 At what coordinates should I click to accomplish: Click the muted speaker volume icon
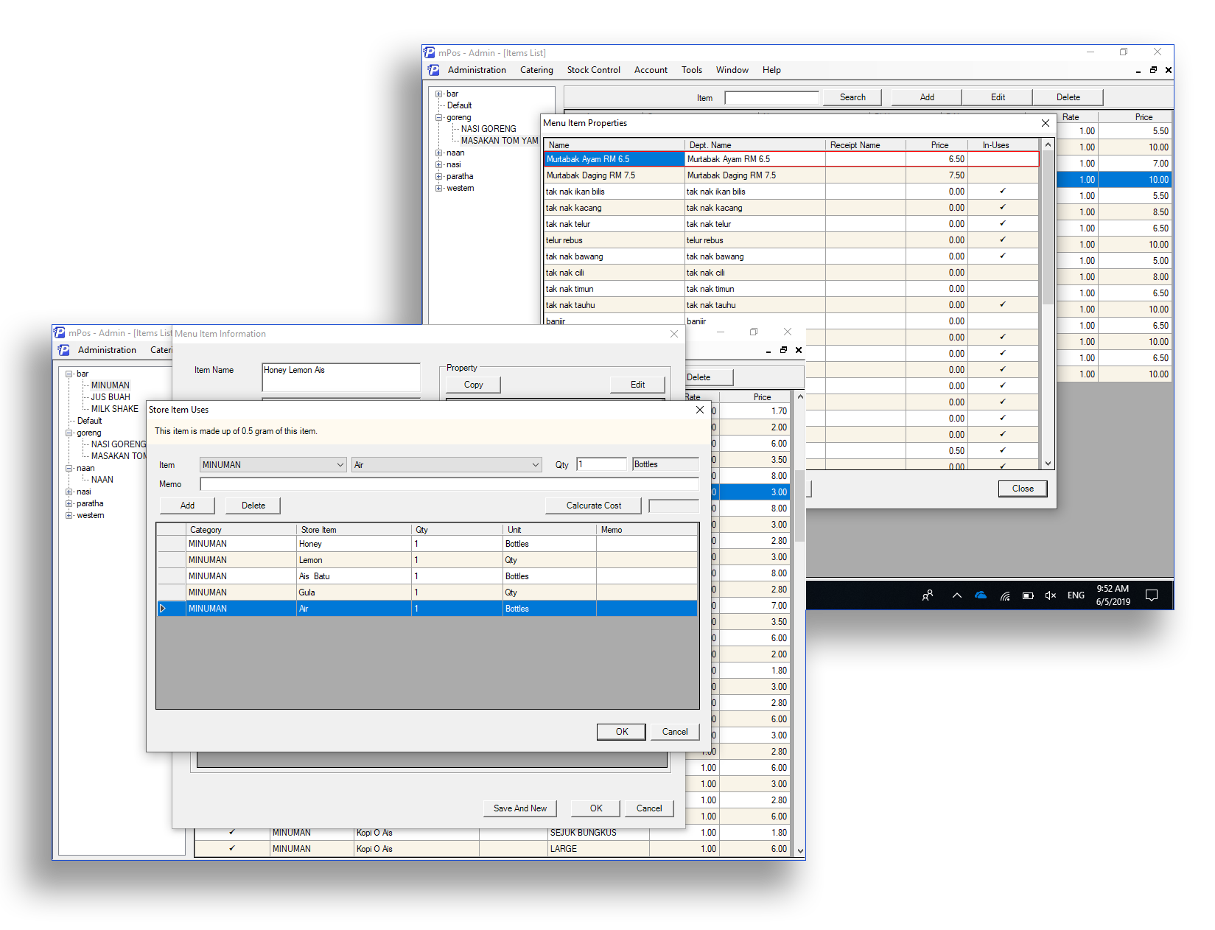click(x=1051, y=595)
